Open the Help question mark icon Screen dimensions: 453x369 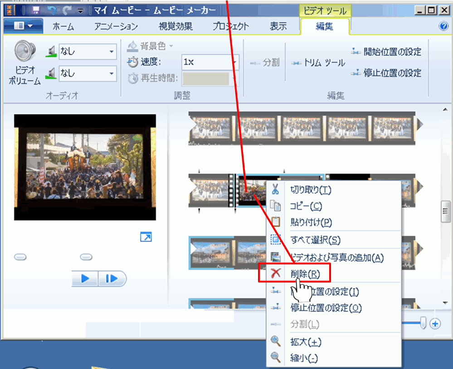click(444, 26)
